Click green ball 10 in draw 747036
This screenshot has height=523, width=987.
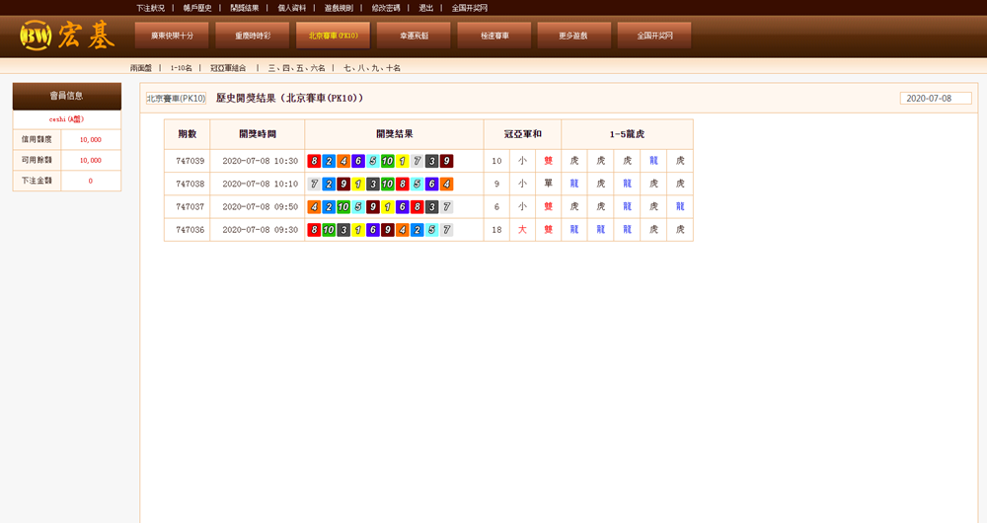click(329, 230)
